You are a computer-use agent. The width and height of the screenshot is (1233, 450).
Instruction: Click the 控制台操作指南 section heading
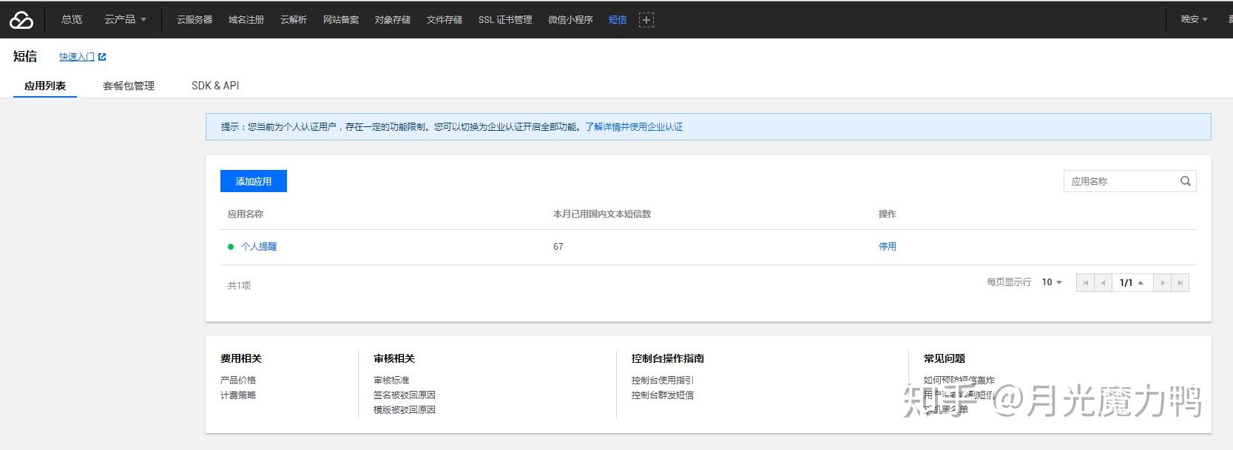click(x=668, y=358)
